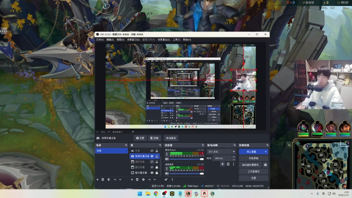Open the 帮助(H) menu
The height and width of the screenshot is (198, 352).
click(x=187, y=40)
